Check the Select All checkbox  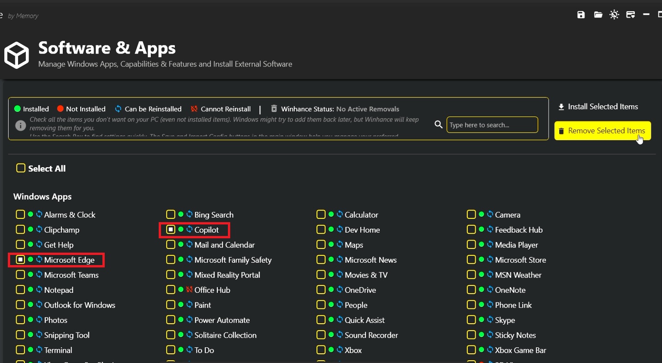tap(21, 168)
